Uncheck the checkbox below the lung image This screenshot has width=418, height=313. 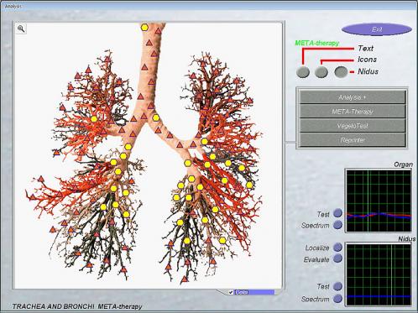[231, 292]
